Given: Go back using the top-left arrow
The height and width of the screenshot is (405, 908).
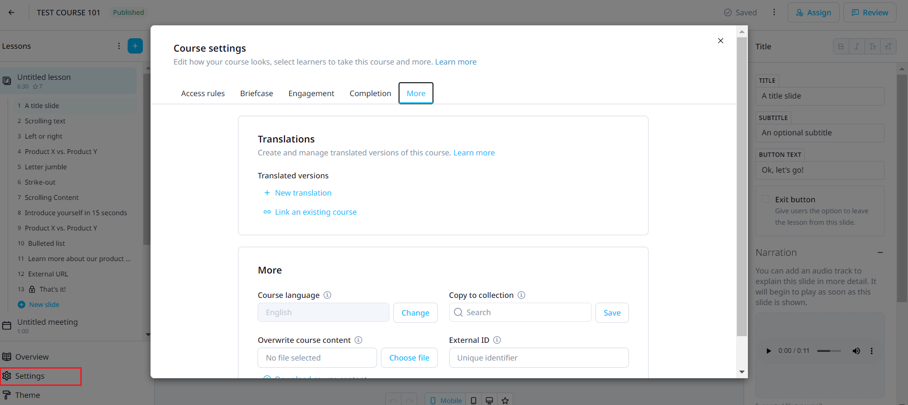Looking at the screenshot, I should (x=11, y=12).
